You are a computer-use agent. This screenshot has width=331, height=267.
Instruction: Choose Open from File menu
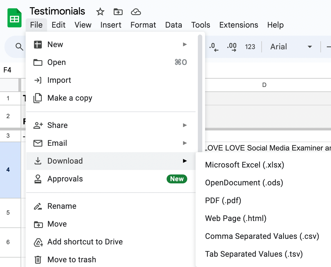tap(111, 62)
